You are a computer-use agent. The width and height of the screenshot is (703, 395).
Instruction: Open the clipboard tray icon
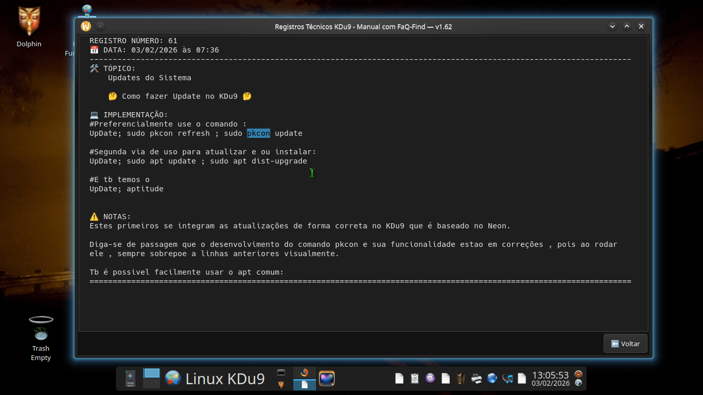point(414,379)
